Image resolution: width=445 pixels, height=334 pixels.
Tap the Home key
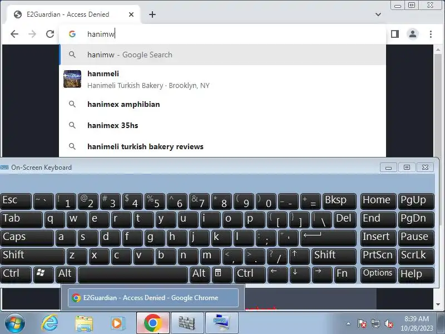click(x=378, y=201)
